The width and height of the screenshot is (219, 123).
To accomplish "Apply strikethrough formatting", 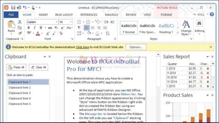I will point(50,28).
